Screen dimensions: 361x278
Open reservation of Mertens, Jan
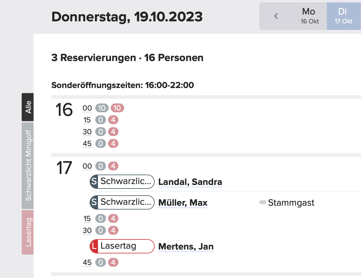pyautogui.click(x=186, y=247)
